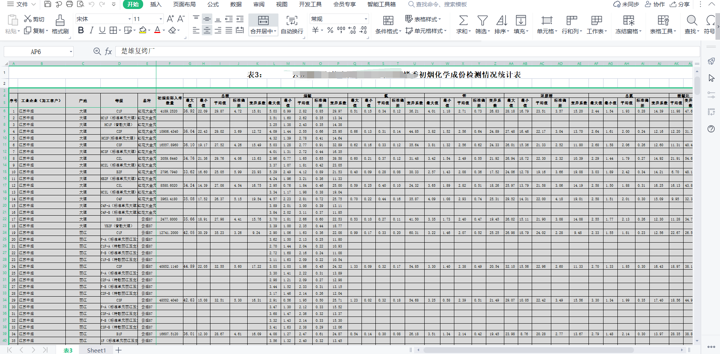720x354 pixels.
Task: Decrease indent icon
Action: coord(229,19)
